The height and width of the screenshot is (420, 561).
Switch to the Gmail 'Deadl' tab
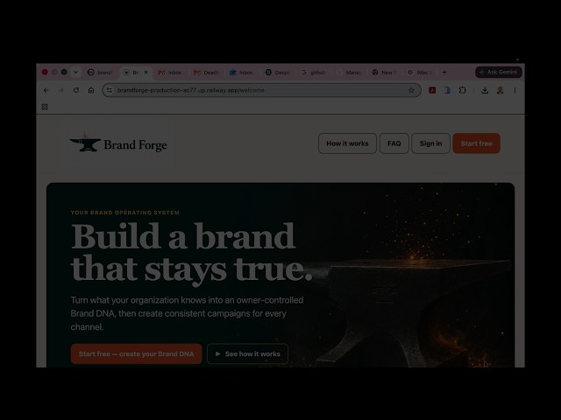206,73
